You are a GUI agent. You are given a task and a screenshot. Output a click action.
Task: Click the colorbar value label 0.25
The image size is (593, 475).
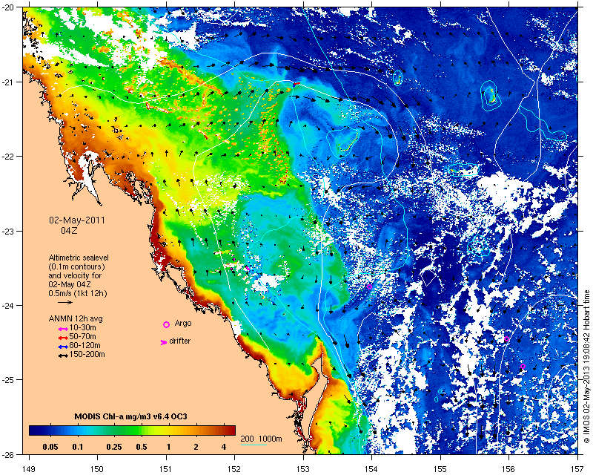[114, 447]
